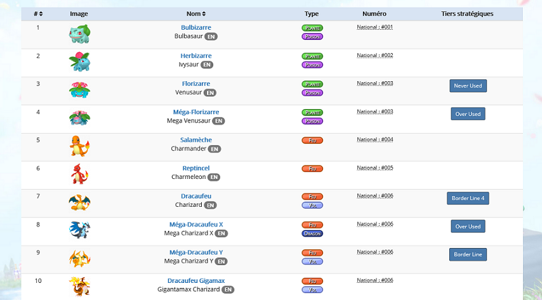Image resolution: width=542 pixels, height=300 pixels.
Task: Click the Feu badge in Dracaufeu row 7
Action: (312, 197)
